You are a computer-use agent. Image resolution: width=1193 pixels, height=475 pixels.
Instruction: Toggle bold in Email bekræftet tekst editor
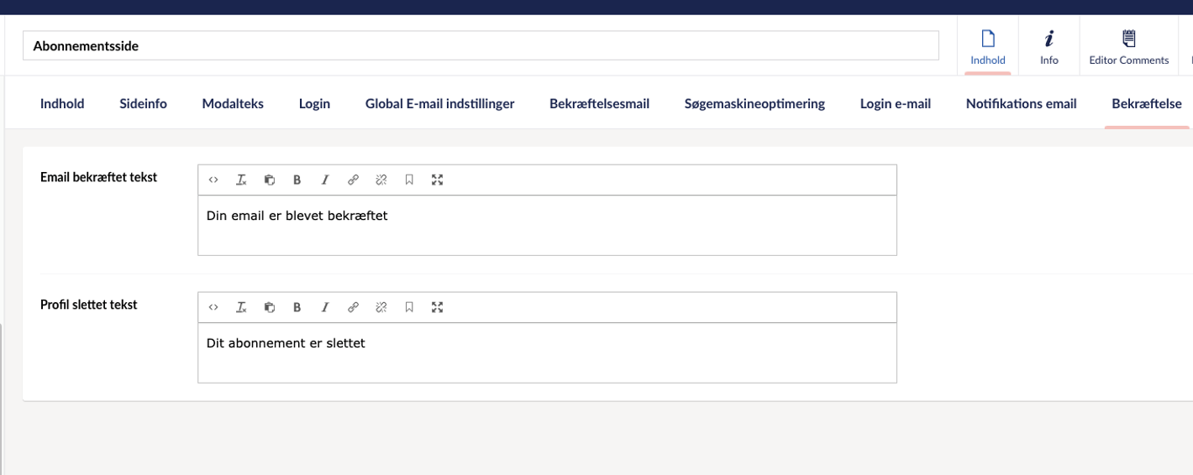pos(297,180)
